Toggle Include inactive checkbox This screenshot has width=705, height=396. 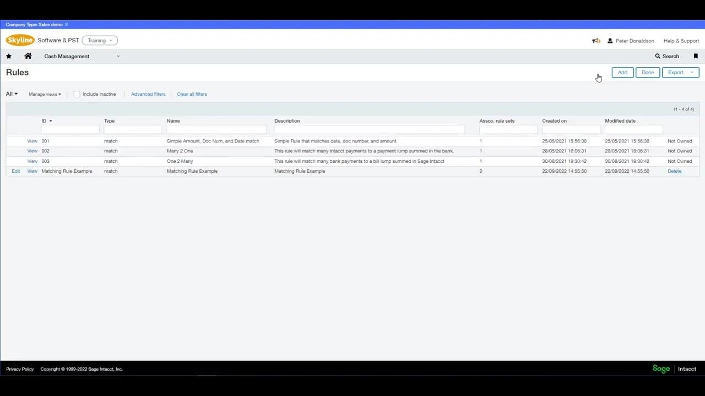(77, 94)
